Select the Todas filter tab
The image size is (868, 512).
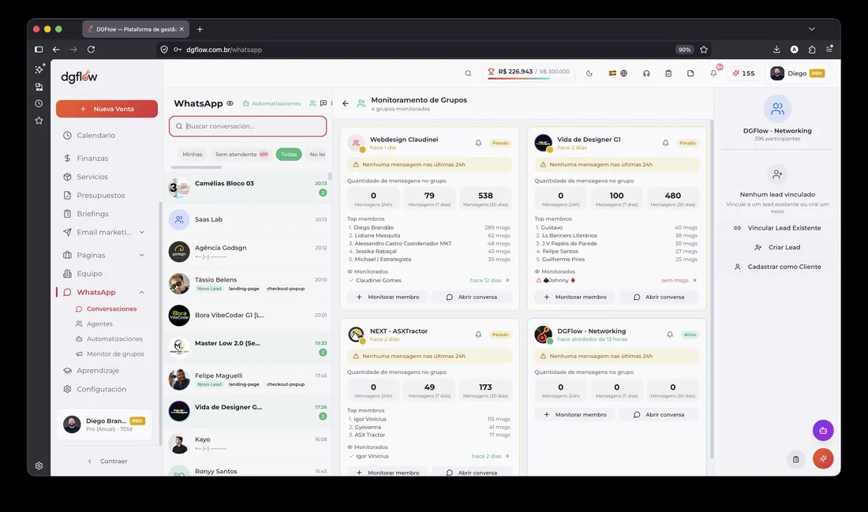click(288, 155)
